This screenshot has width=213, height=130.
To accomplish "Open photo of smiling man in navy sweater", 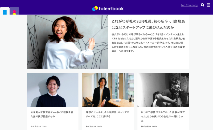I will pos(52,90).
